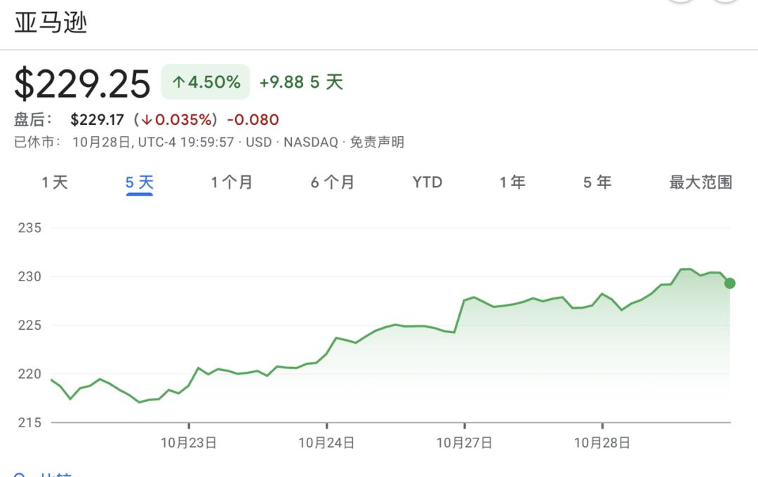Viewport: 758px width, 477px height.
Task: Open the 免责声明 disclaimer link
Action: [x=377, y=142]
